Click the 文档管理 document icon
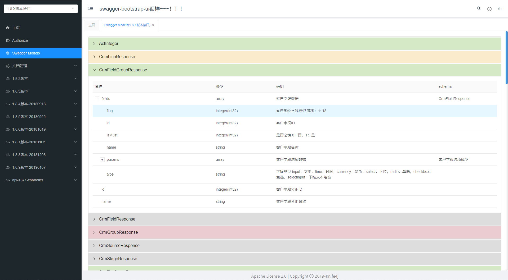The height and width of the screenshot is (280, 508). (x=8, y=66)
